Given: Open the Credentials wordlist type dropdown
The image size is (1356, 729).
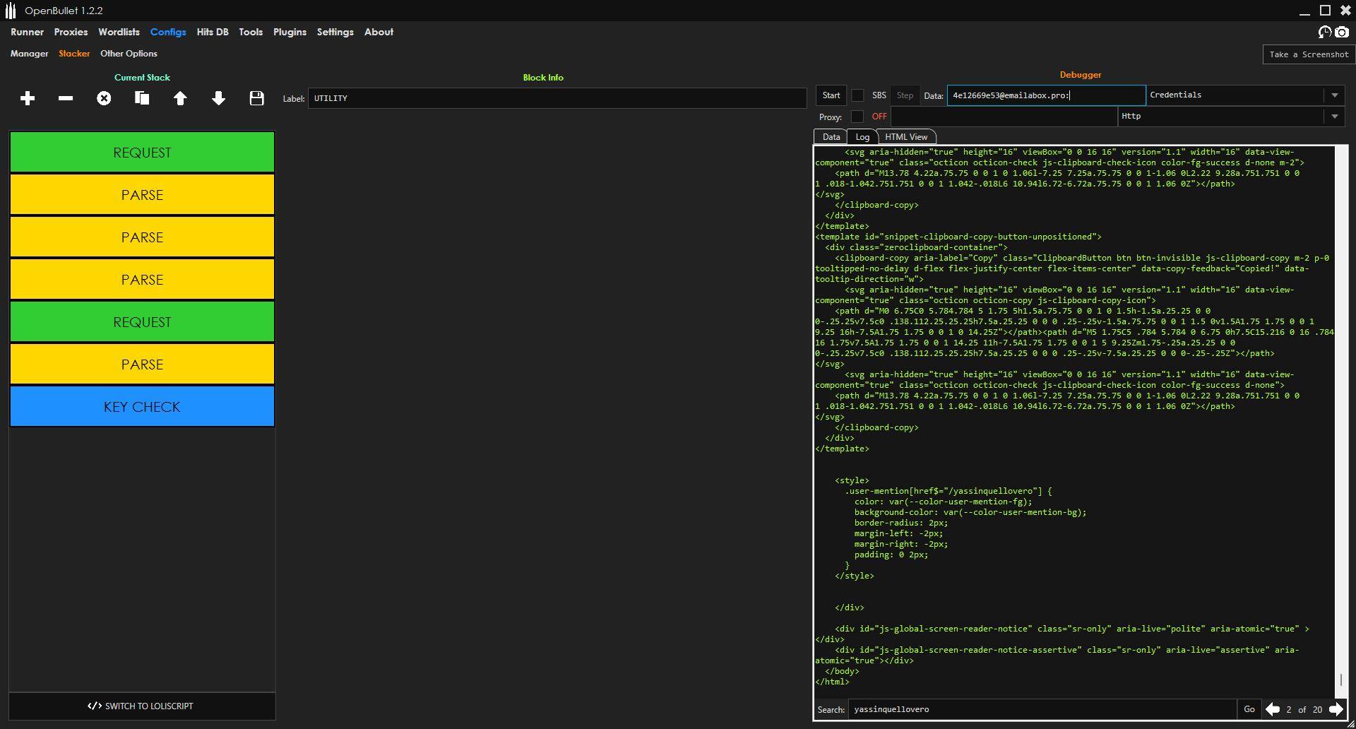Looking at the screenshot, I should [1334, 95].
